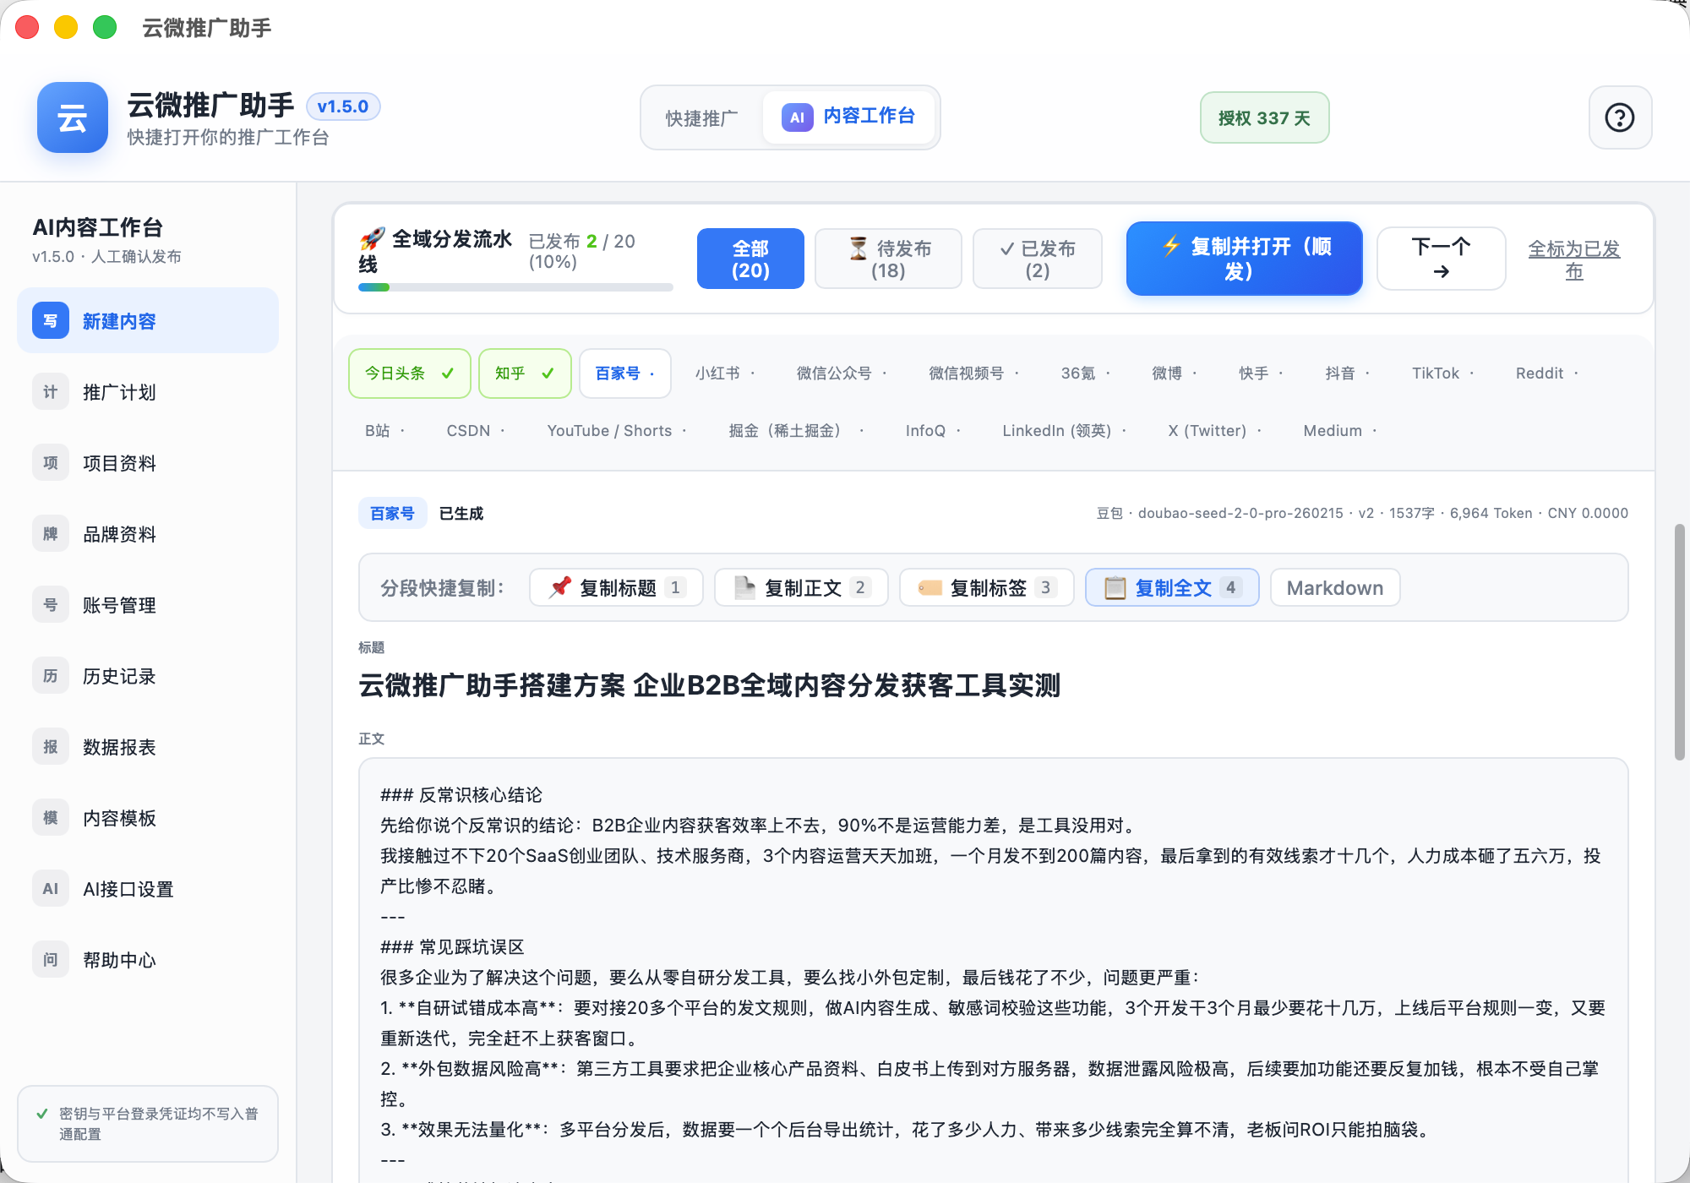Click the publish progress bar
Image resolution: width=1690 pixels, height=1183 pixels.
click(515, 287)
